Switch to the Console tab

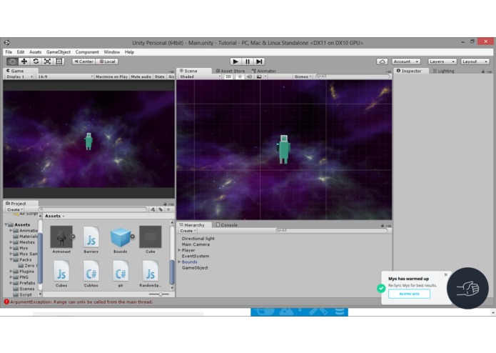(226, 225)
